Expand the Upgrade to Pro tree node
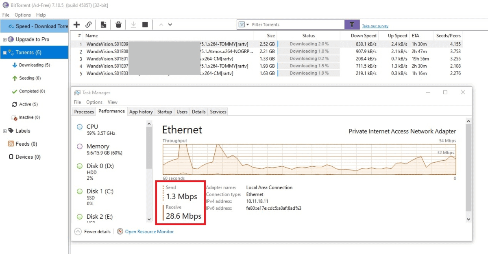488x254 pixels. (5, 39)
